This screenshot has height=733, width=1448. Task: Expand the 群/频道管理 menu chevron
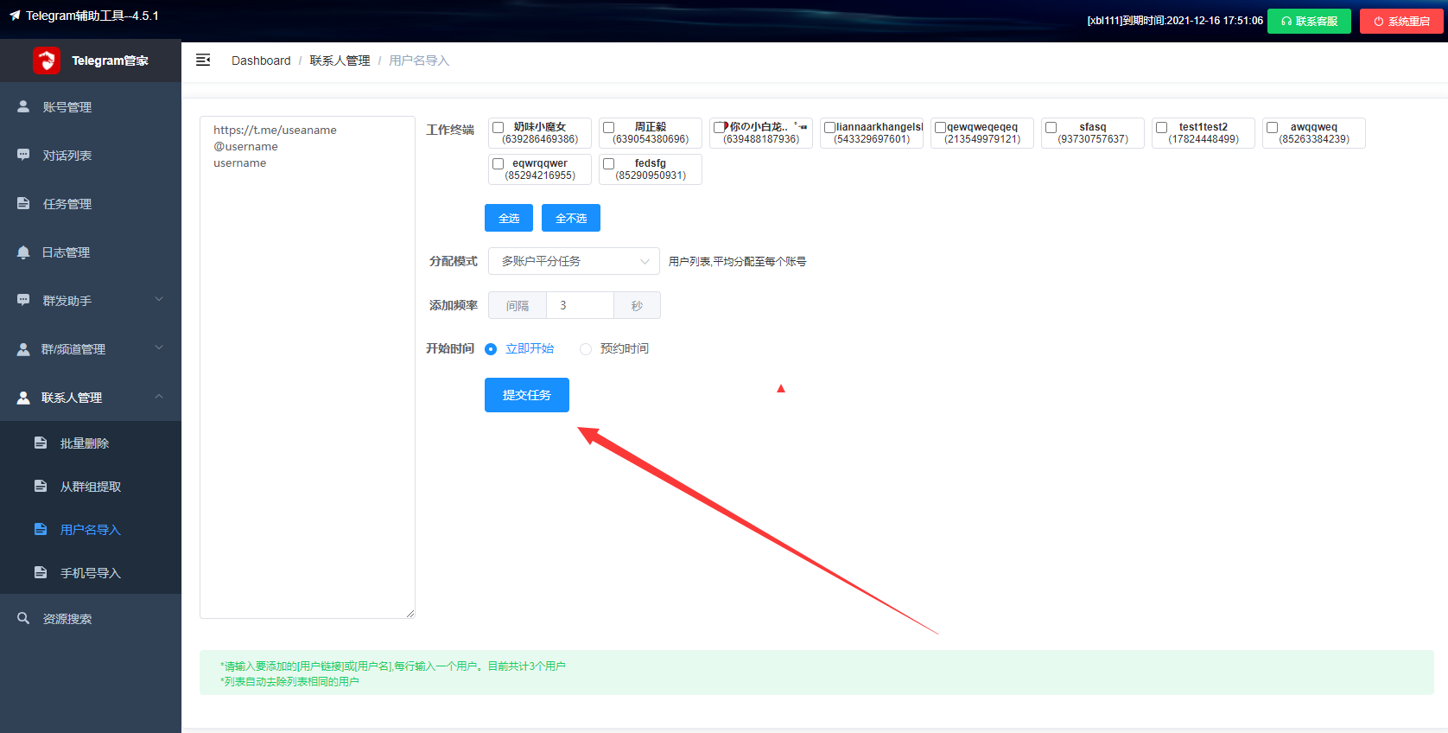(x=159, y=347)
